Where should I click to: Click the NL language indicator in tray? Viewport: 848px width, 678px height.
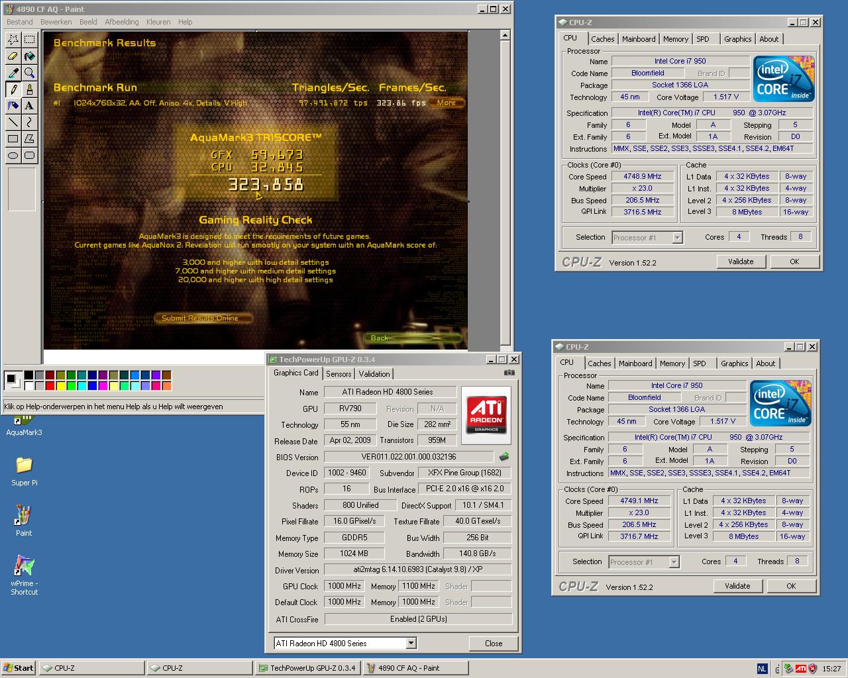click(x=762, y=668)
